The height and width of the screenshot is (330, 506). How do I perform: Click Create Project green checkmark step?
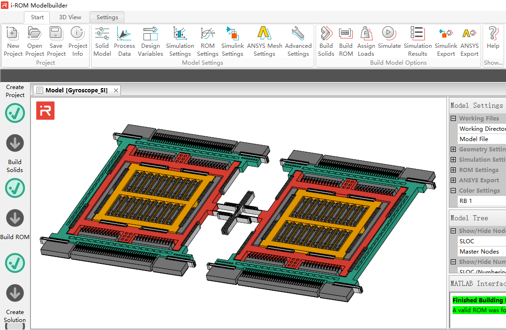coord(15,113)
